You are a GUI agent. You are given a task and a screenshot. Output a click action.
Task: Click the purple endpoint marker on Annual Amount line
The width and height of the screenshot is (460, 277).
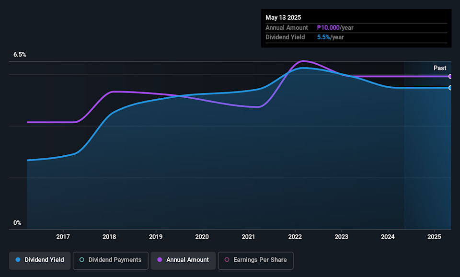coord(450,77)
